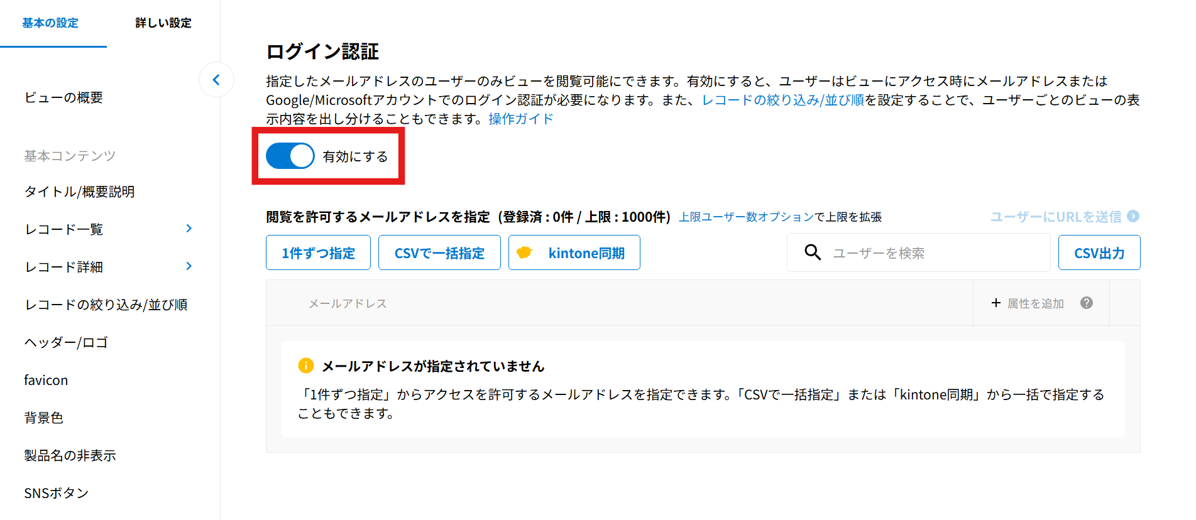1196x520 pixels.
Task: Click the yellow info icon in empty notice
Action: (x=305, y=366)
